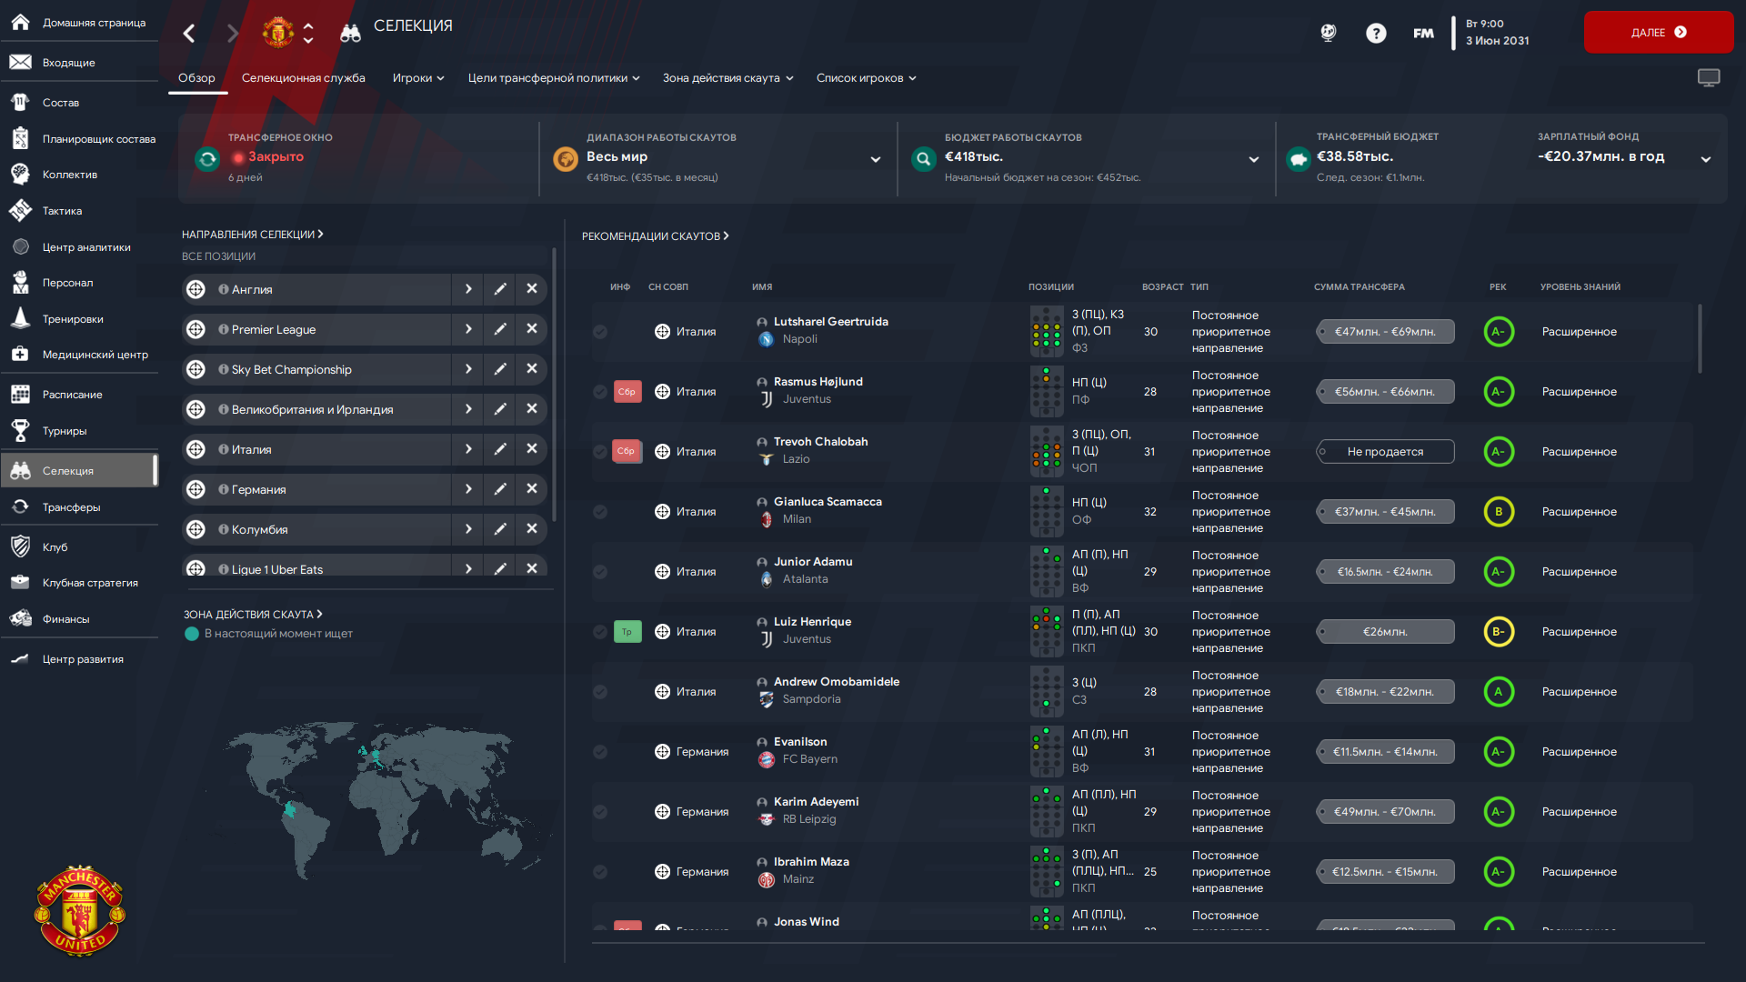Click the €47млн. - €69млн. transfer value bar
Screen dimensions: 1746x982
click(1385, 332)
